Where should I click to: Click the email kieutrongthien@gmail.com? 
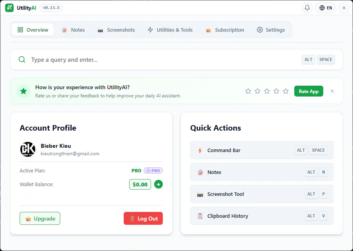(x=70, y=154)
